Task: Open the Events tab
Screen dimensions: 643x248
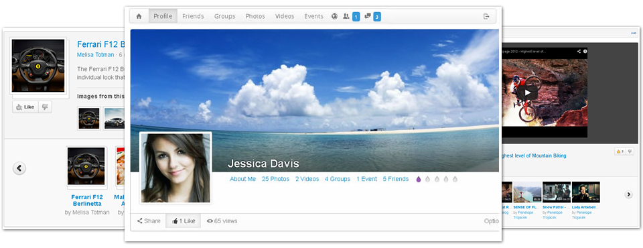Action: [313, 17]
